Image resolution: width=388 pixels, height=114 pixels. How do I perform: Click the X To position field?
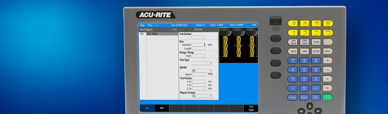tap(199, 82)
